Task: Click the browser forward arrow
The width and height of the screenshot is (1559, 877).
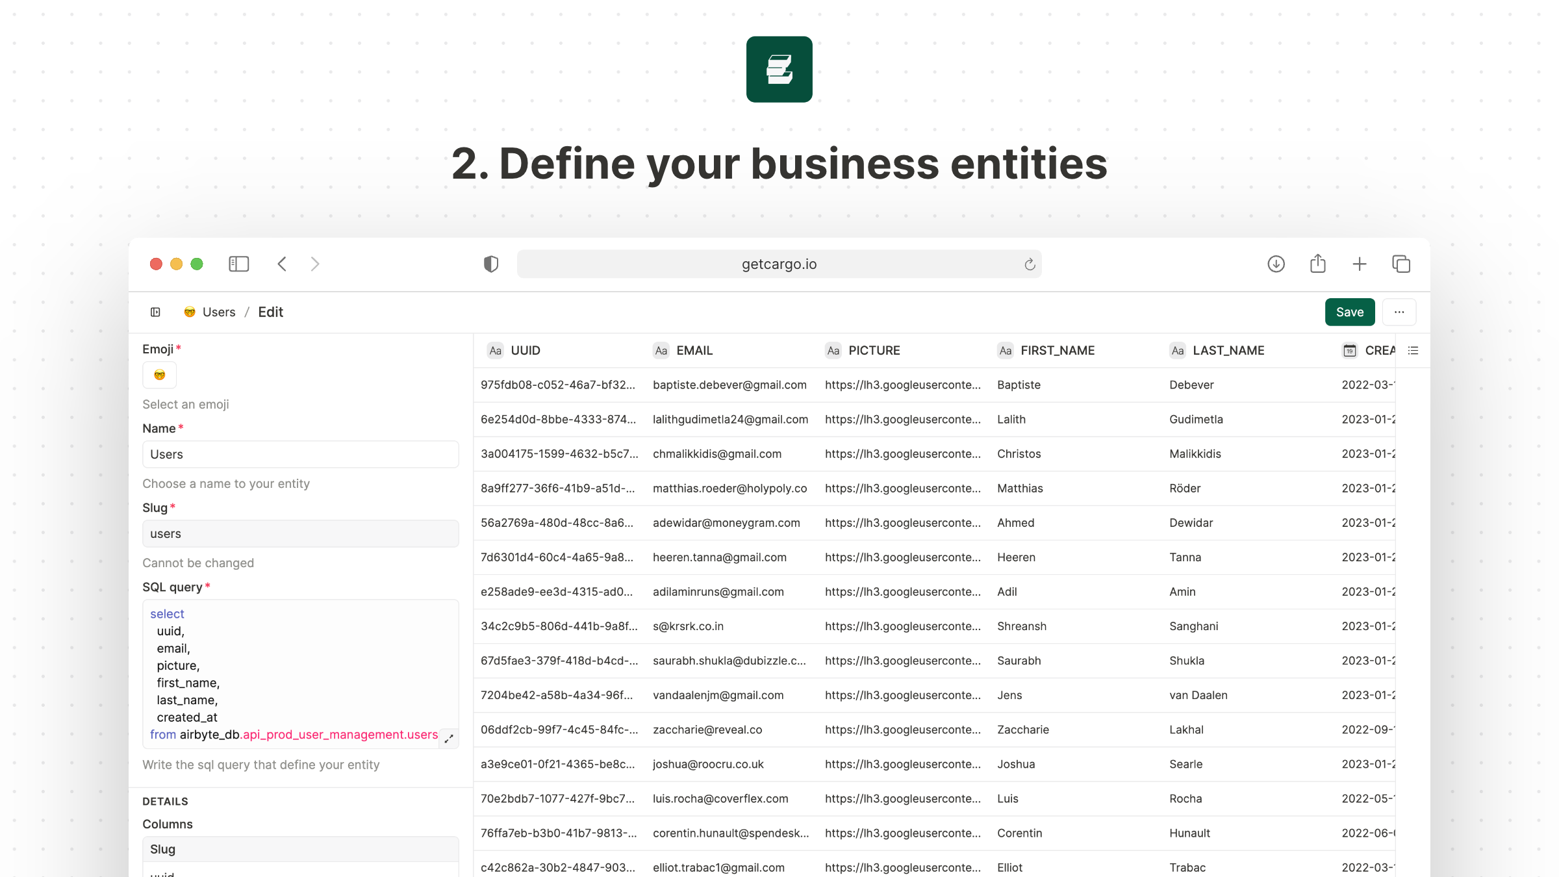Action: click(x=315, y=264)
